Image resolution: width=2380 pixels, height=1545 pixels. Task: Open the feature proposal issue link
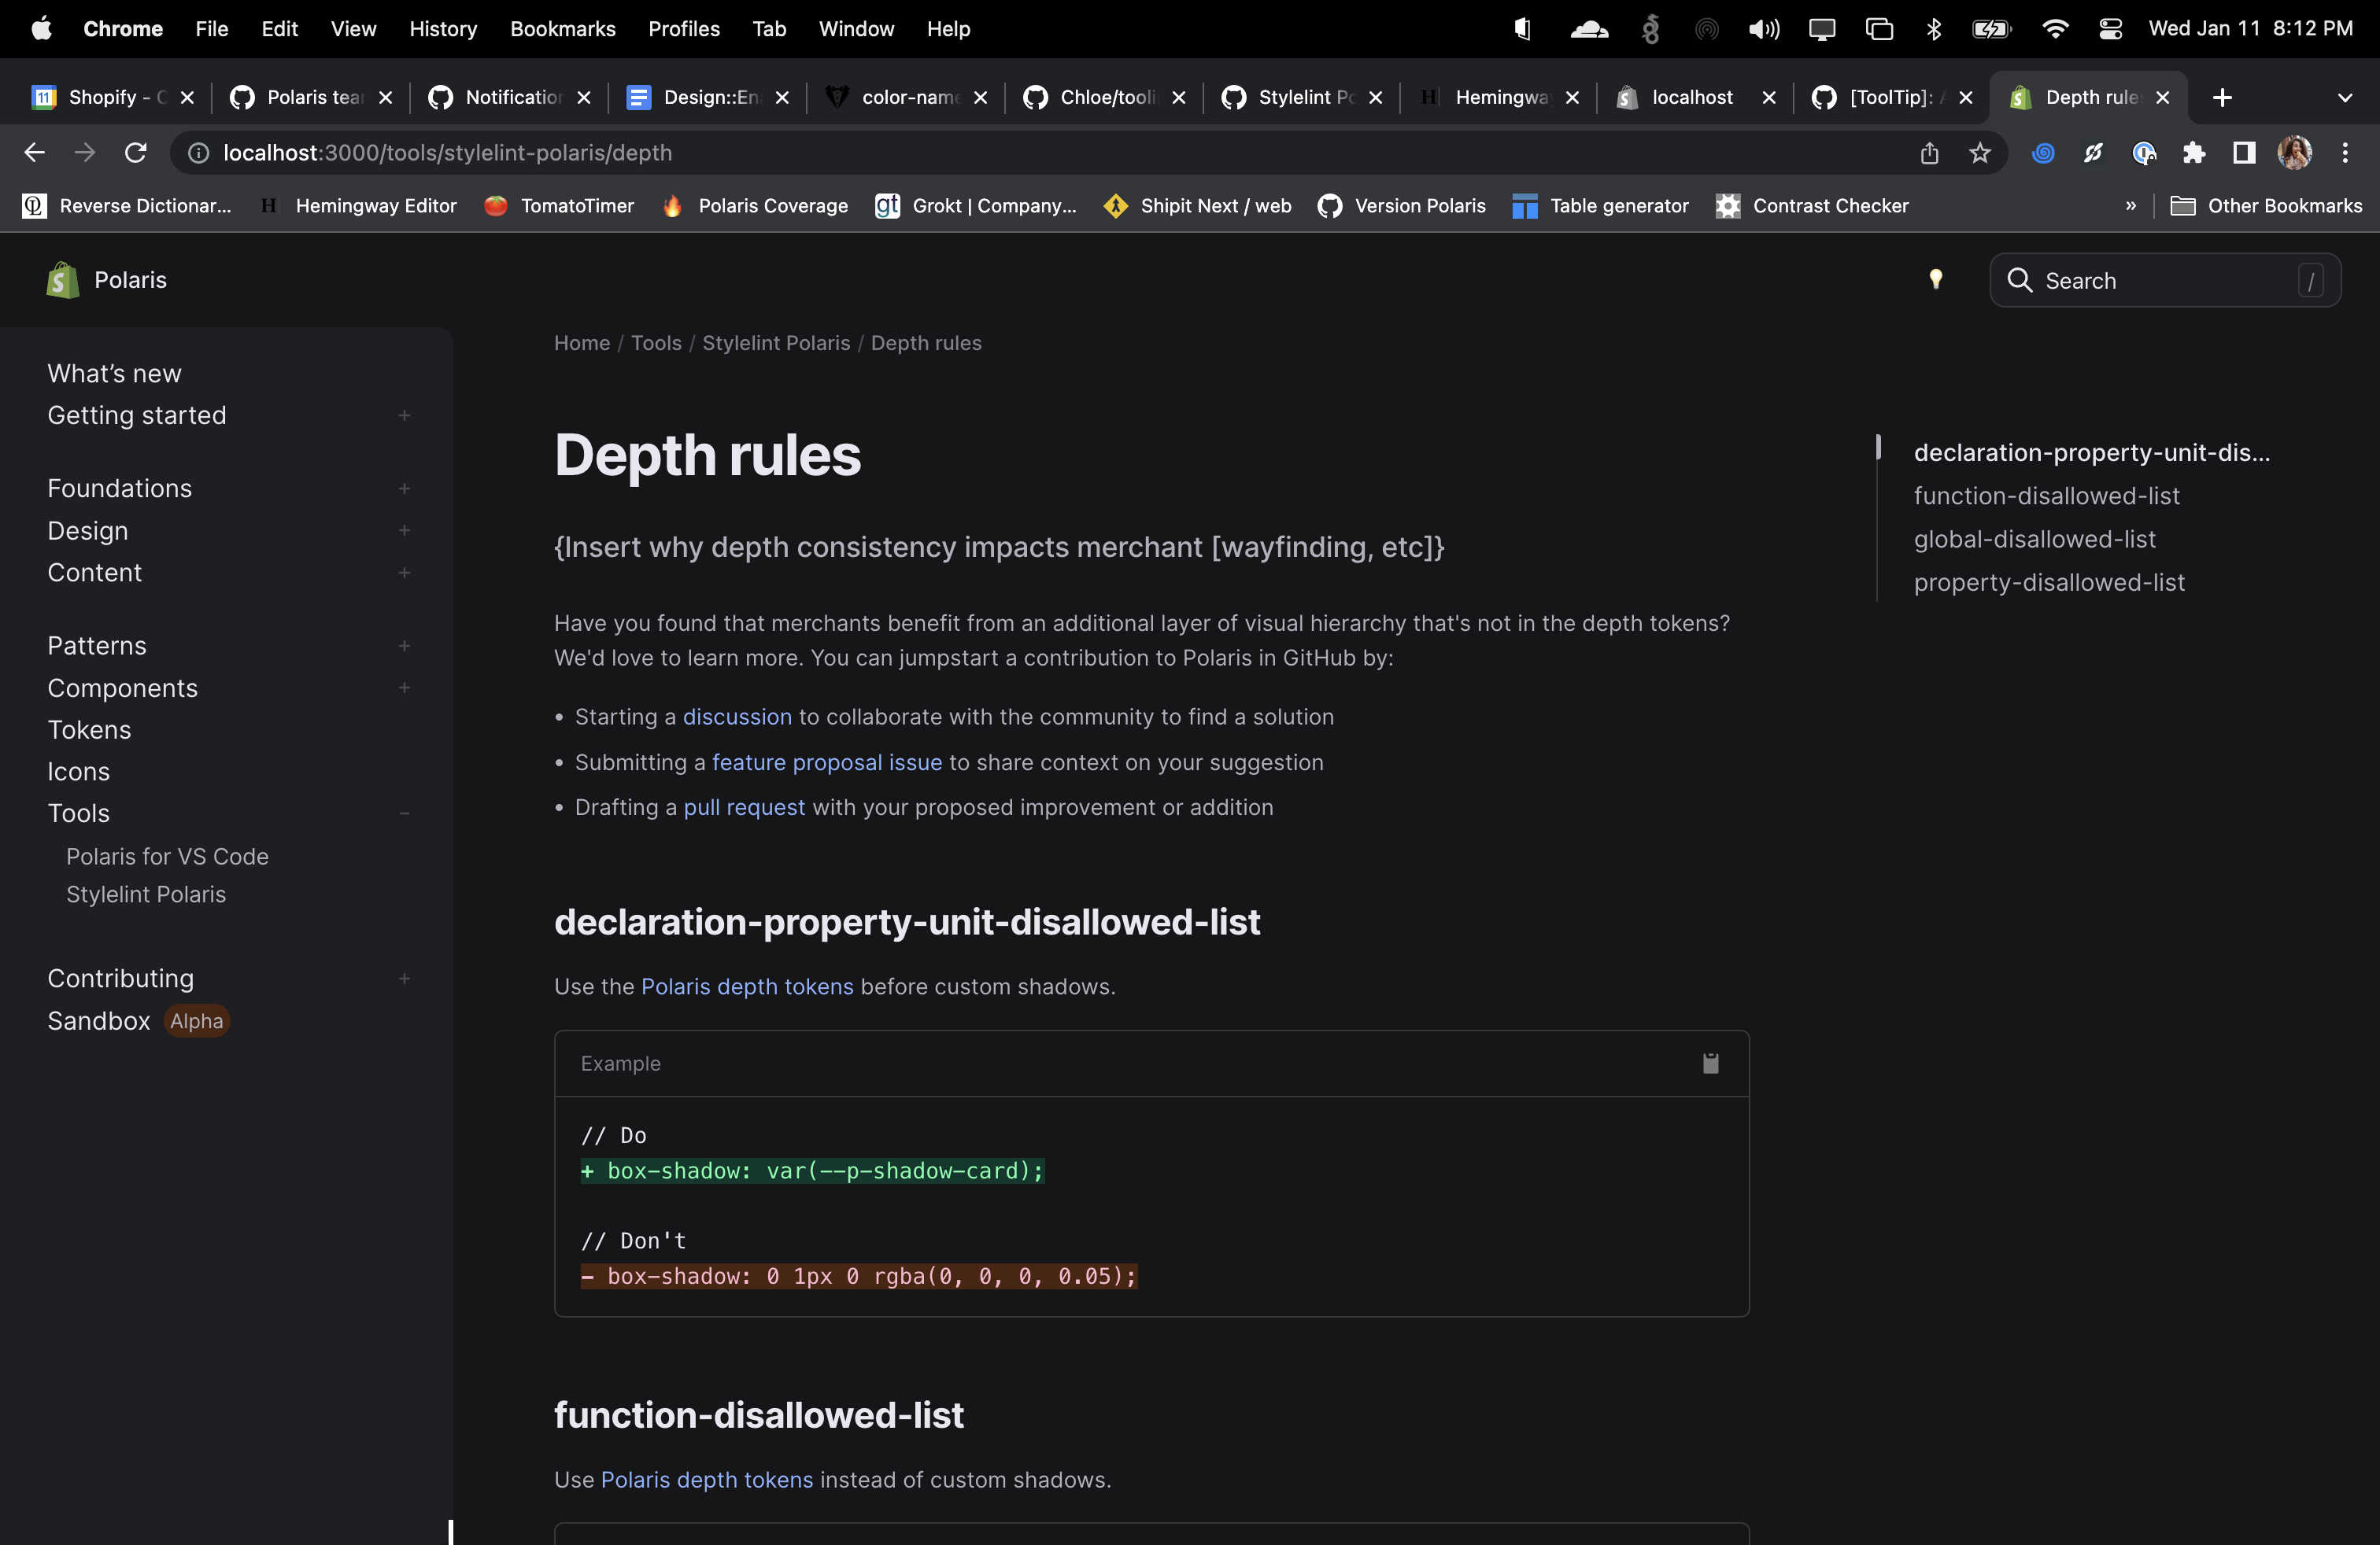point(826,762)
